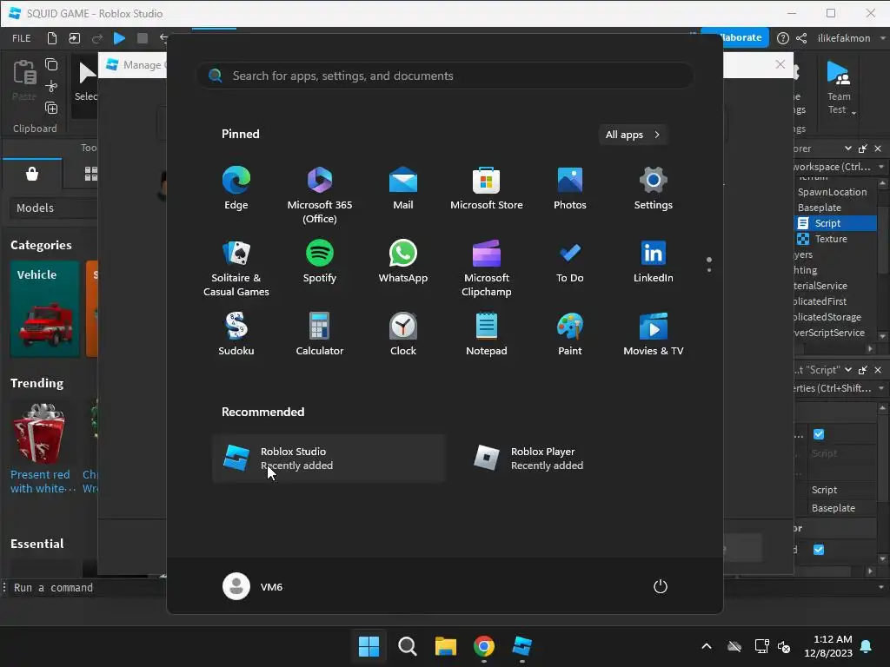Select SpawnLocation in Explorer
Image resolution: width=890 pixels, height=667 pixels.
pyautogui.click(x=832, y=192)
